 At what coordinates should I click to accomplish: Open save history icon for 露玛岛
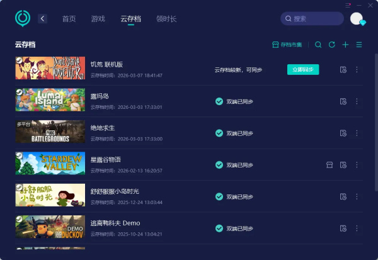(x=343, y=101)
